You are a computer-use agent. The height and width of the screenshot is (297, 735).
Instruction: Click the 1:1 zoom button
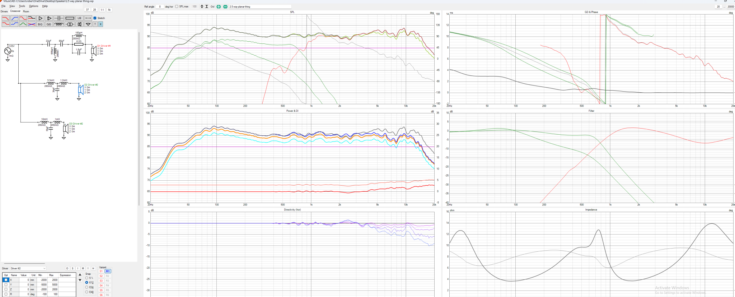pyautogui.click(x=102, y=10)
